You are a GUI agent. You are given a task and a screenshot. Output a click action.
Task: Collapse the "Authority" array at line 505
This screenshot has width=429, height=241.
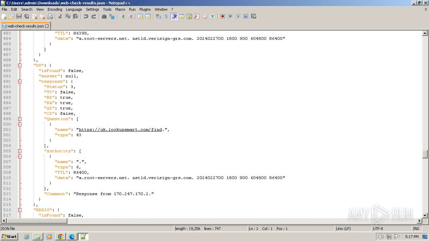tap(20, 151)
